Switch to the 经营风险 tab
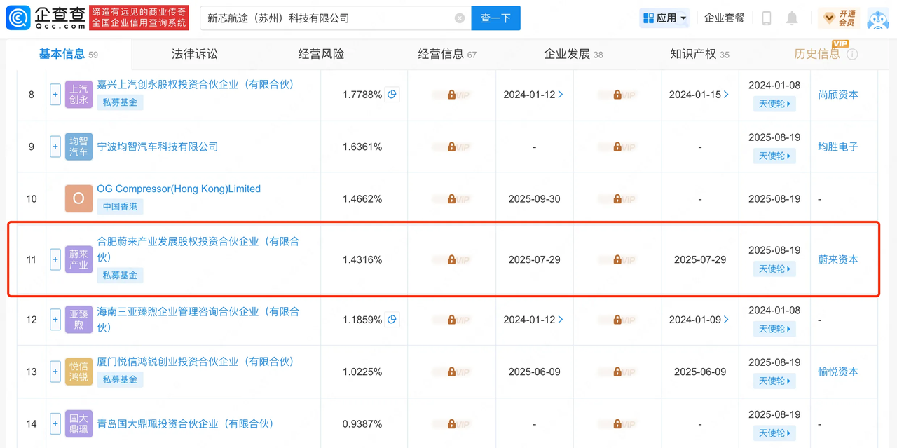 pos(321,54)
